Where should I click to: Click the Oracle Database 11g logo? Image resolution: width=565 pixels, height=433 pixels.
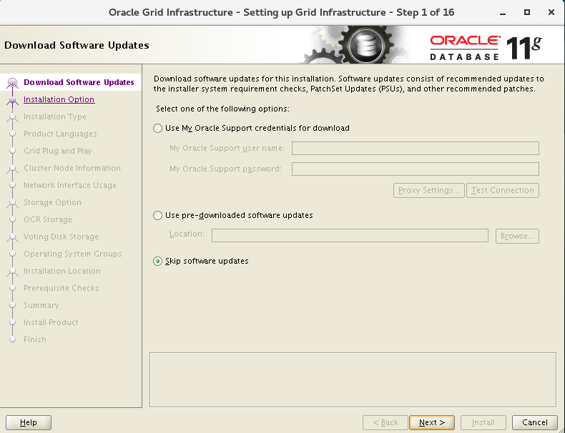[486, 47]
